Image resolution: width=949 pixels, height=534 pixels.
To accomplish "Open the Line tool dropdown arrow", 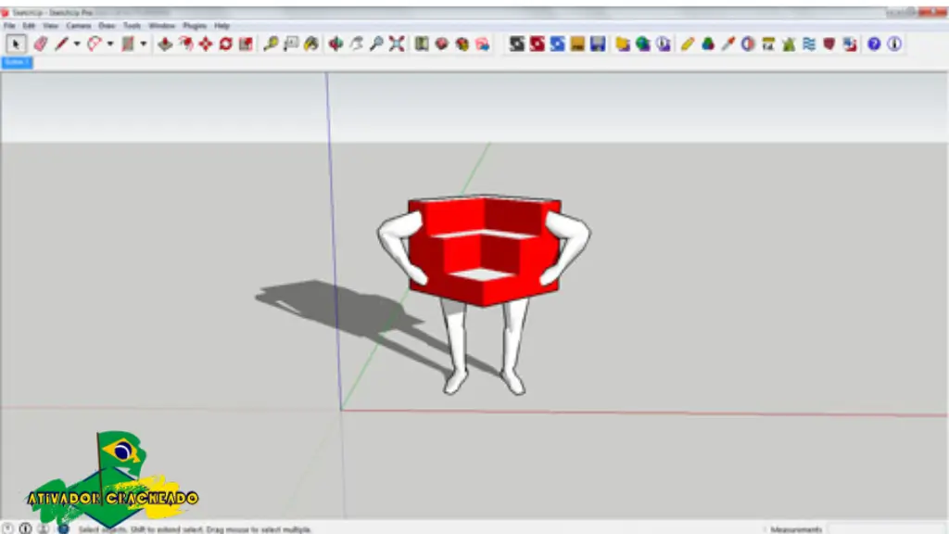I will (77, 44).
